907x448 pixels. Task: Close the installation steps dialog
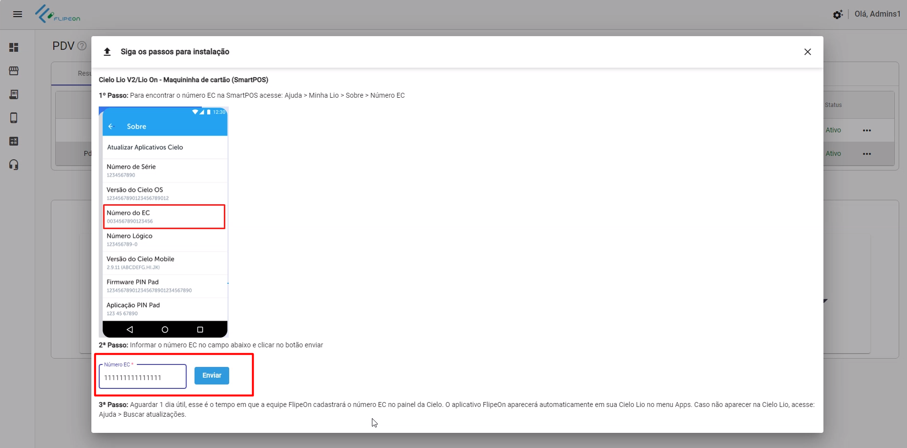(807, 52)
